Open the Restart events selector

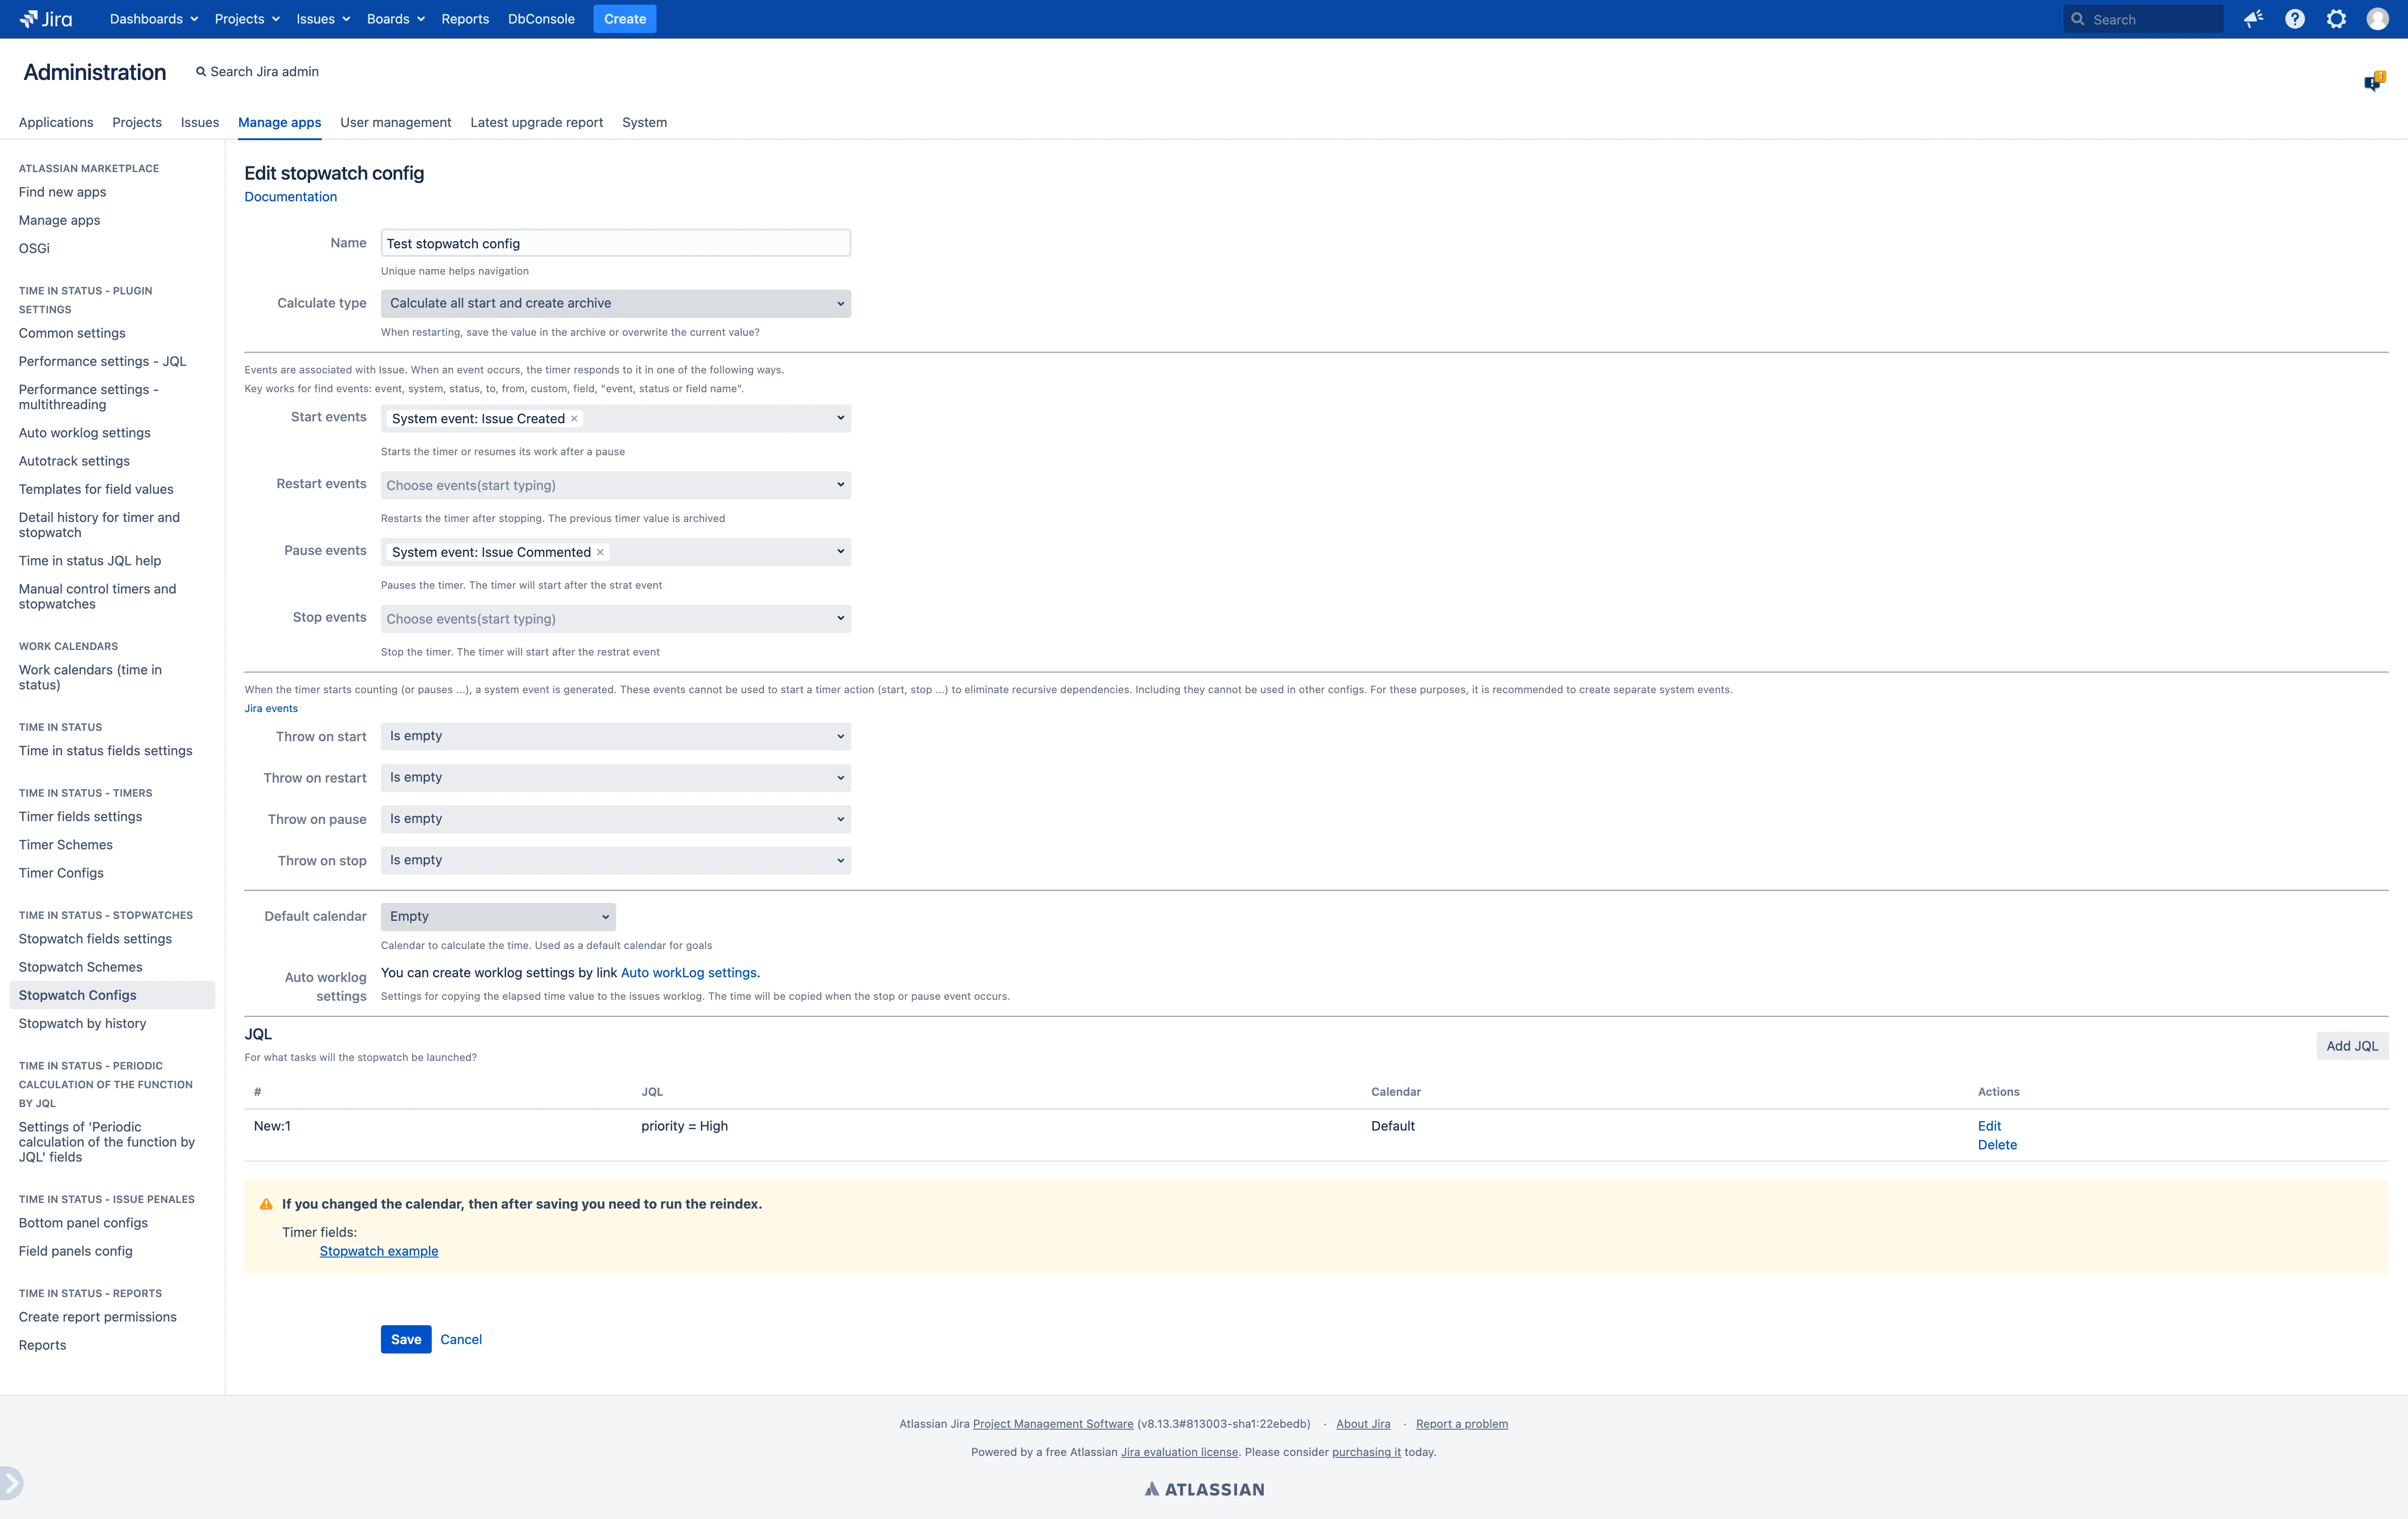[x=615, y=485]
